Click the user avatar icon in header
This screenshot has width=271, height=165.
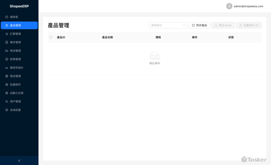229,6
